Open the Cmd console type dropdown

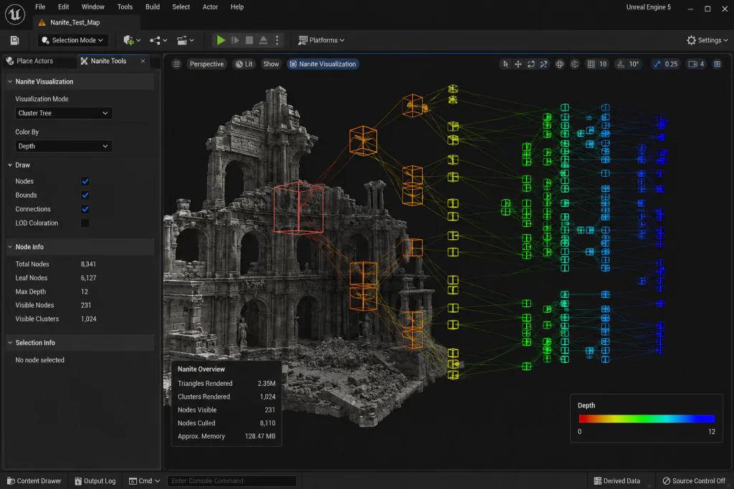145,480
